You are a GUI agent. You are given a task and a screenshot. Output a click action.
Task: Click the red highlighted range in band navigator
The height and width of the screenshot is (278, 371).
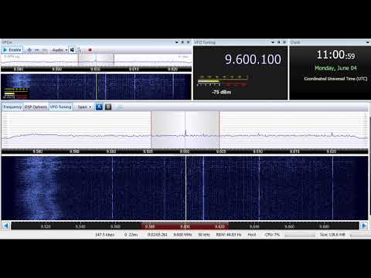coord(185,226)
